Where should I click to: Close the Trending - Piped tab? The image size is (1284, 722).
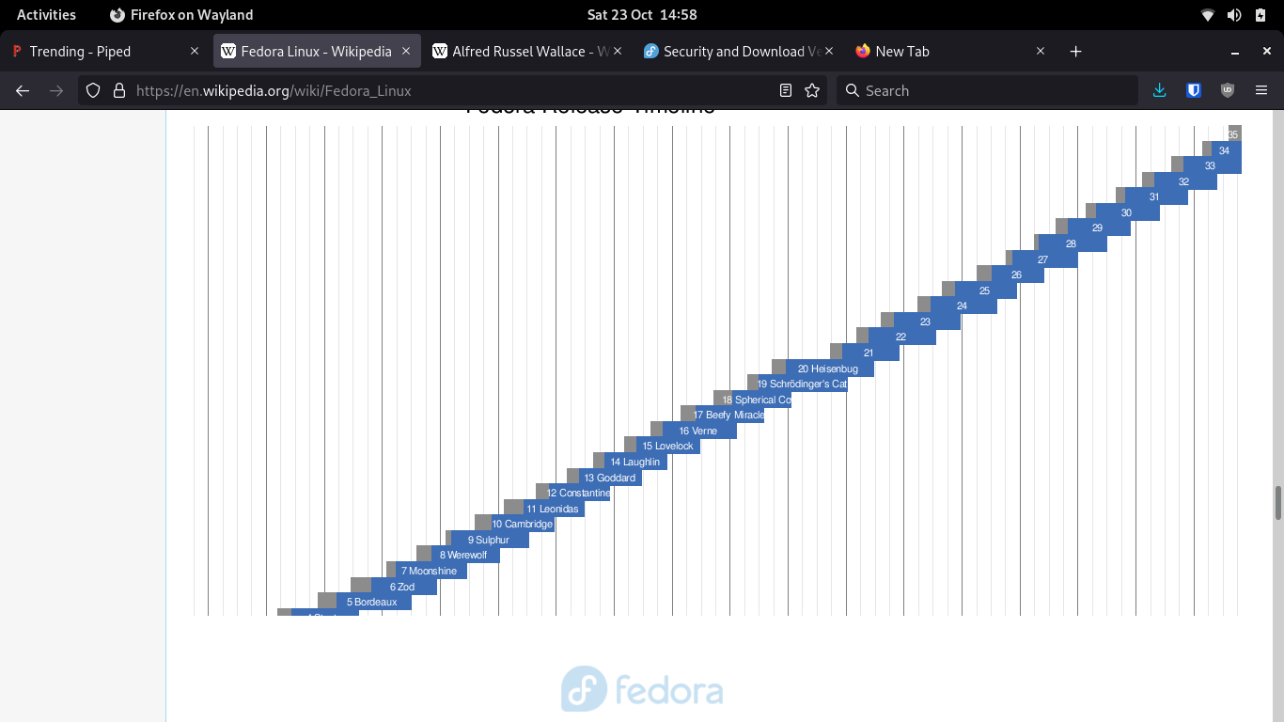(x=195, y=52)
